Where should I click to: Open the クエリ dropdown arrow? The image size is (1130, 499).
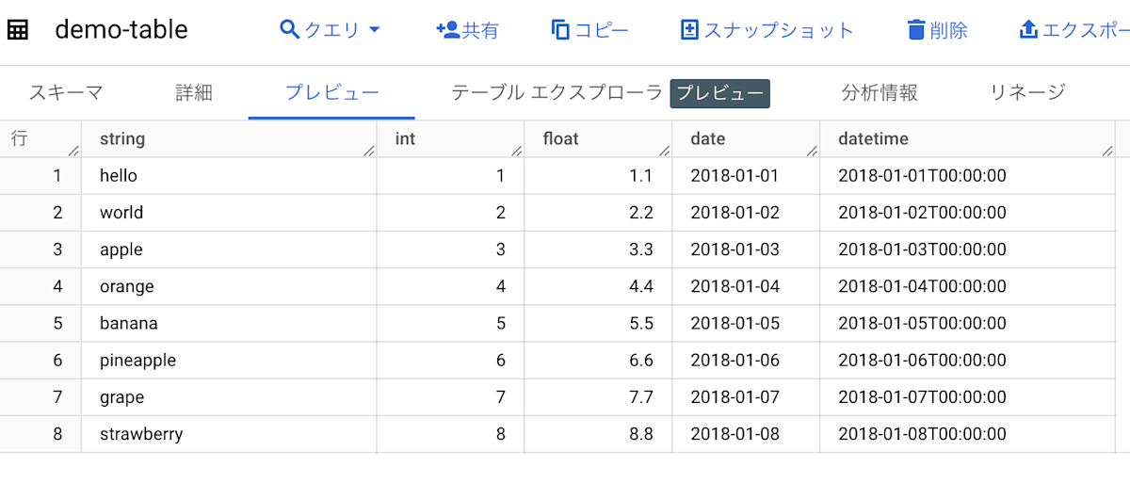374,30
